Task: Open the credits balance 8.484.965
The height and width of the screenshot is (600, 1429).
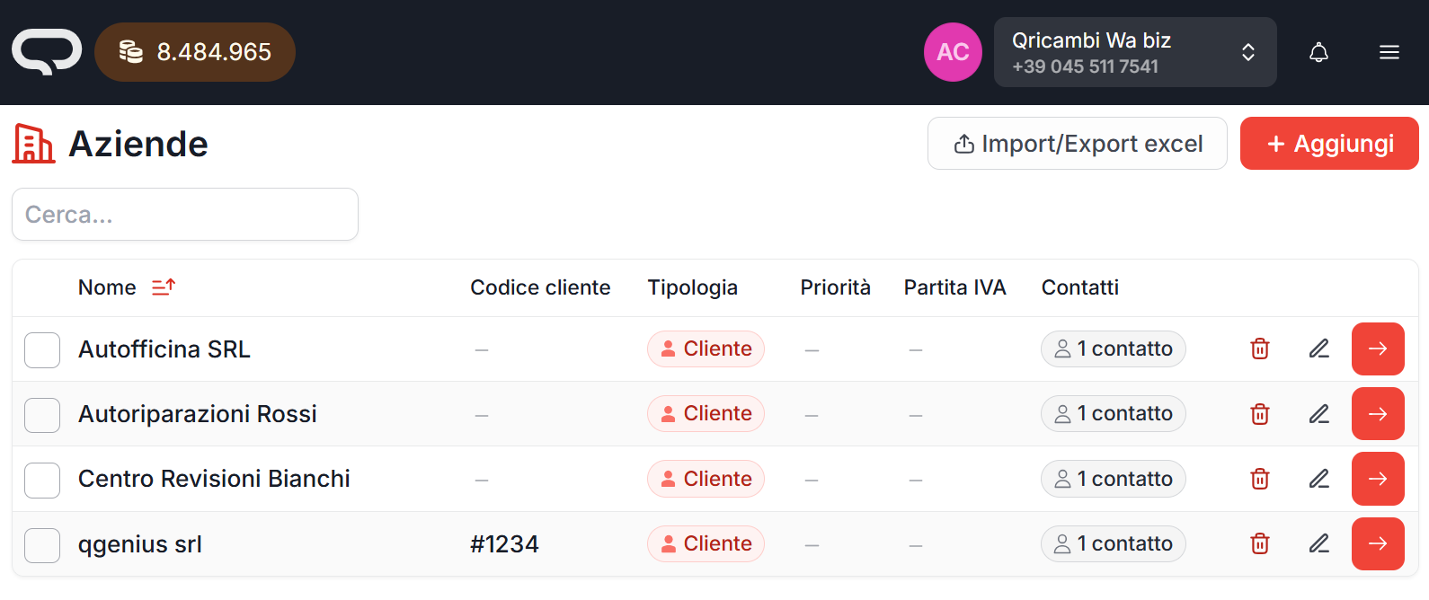Action: (x=195, y=52)
